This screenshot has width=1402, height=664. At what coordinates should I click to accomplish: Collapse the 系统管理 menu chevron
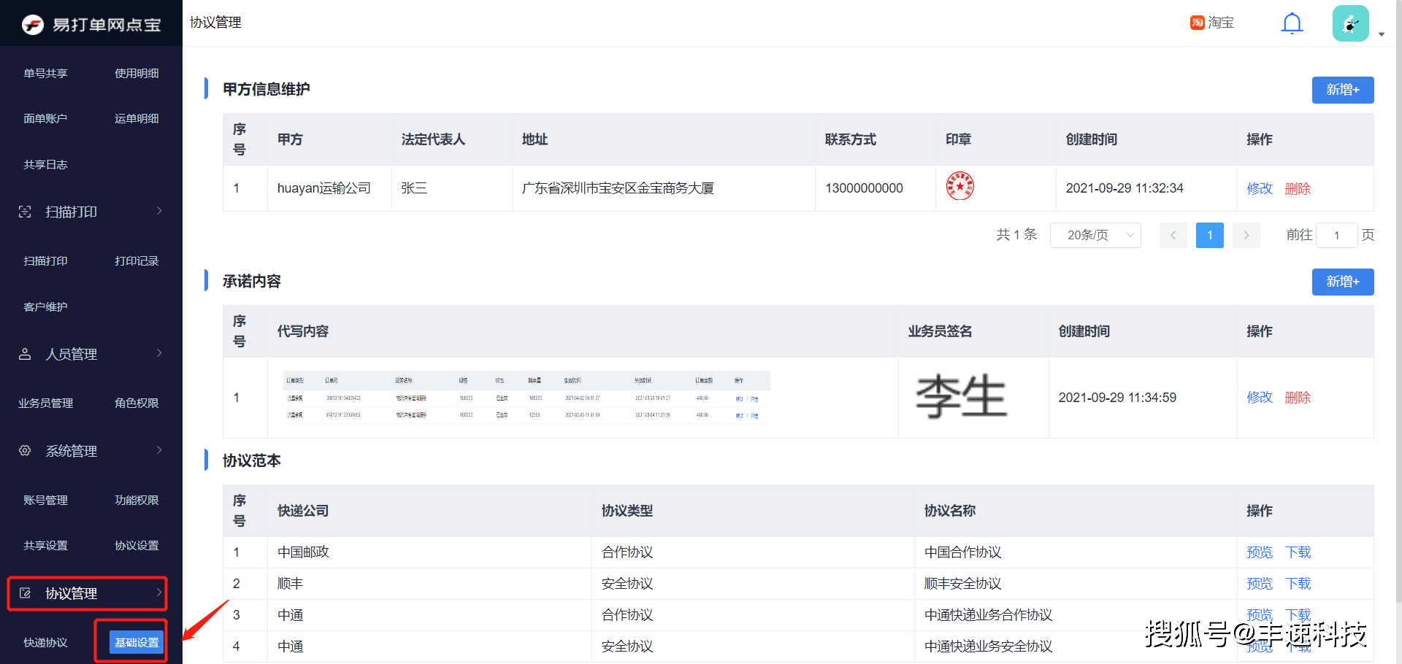tap(159, 450)
